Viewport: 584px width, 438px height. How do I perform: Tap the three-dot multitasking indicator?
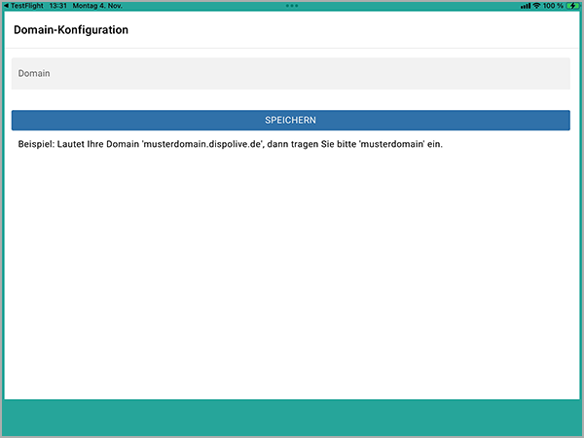click(292, 6)
